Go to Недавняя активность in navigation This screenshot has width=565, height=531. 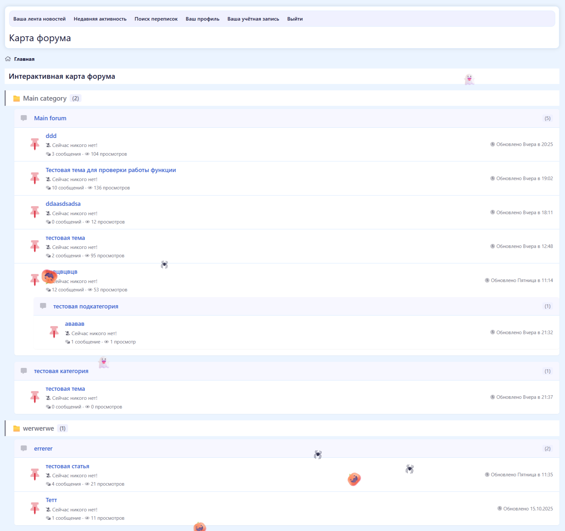point(100,19)
